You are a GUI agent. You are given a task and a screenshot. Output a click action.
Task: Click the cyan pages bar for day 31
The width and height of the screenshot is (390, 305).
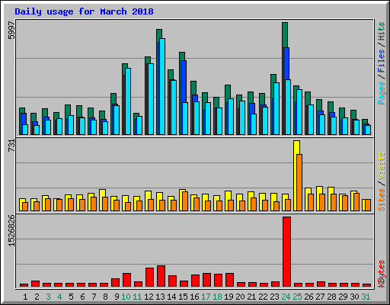coord(368,130)
